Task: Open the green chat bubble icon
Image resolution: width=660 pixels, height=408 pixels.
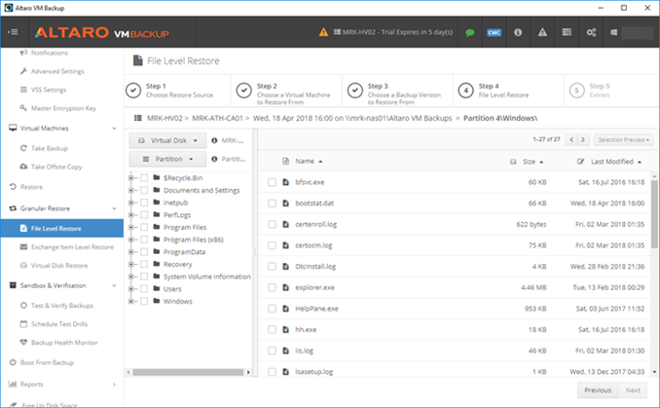Action: pyautogui.click(x=470, y=32)
